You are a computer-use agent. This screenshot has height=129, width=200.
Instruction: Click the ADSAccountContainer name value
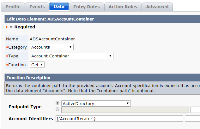(x=52, y=39)
